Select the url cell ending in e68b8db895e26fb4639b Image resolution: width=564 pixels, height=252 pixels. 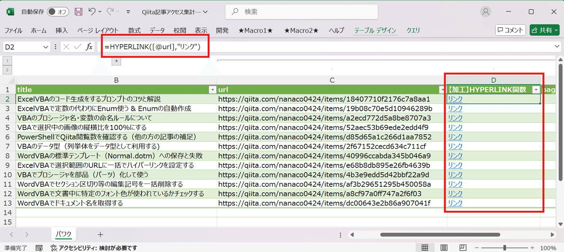coord(332,165)
